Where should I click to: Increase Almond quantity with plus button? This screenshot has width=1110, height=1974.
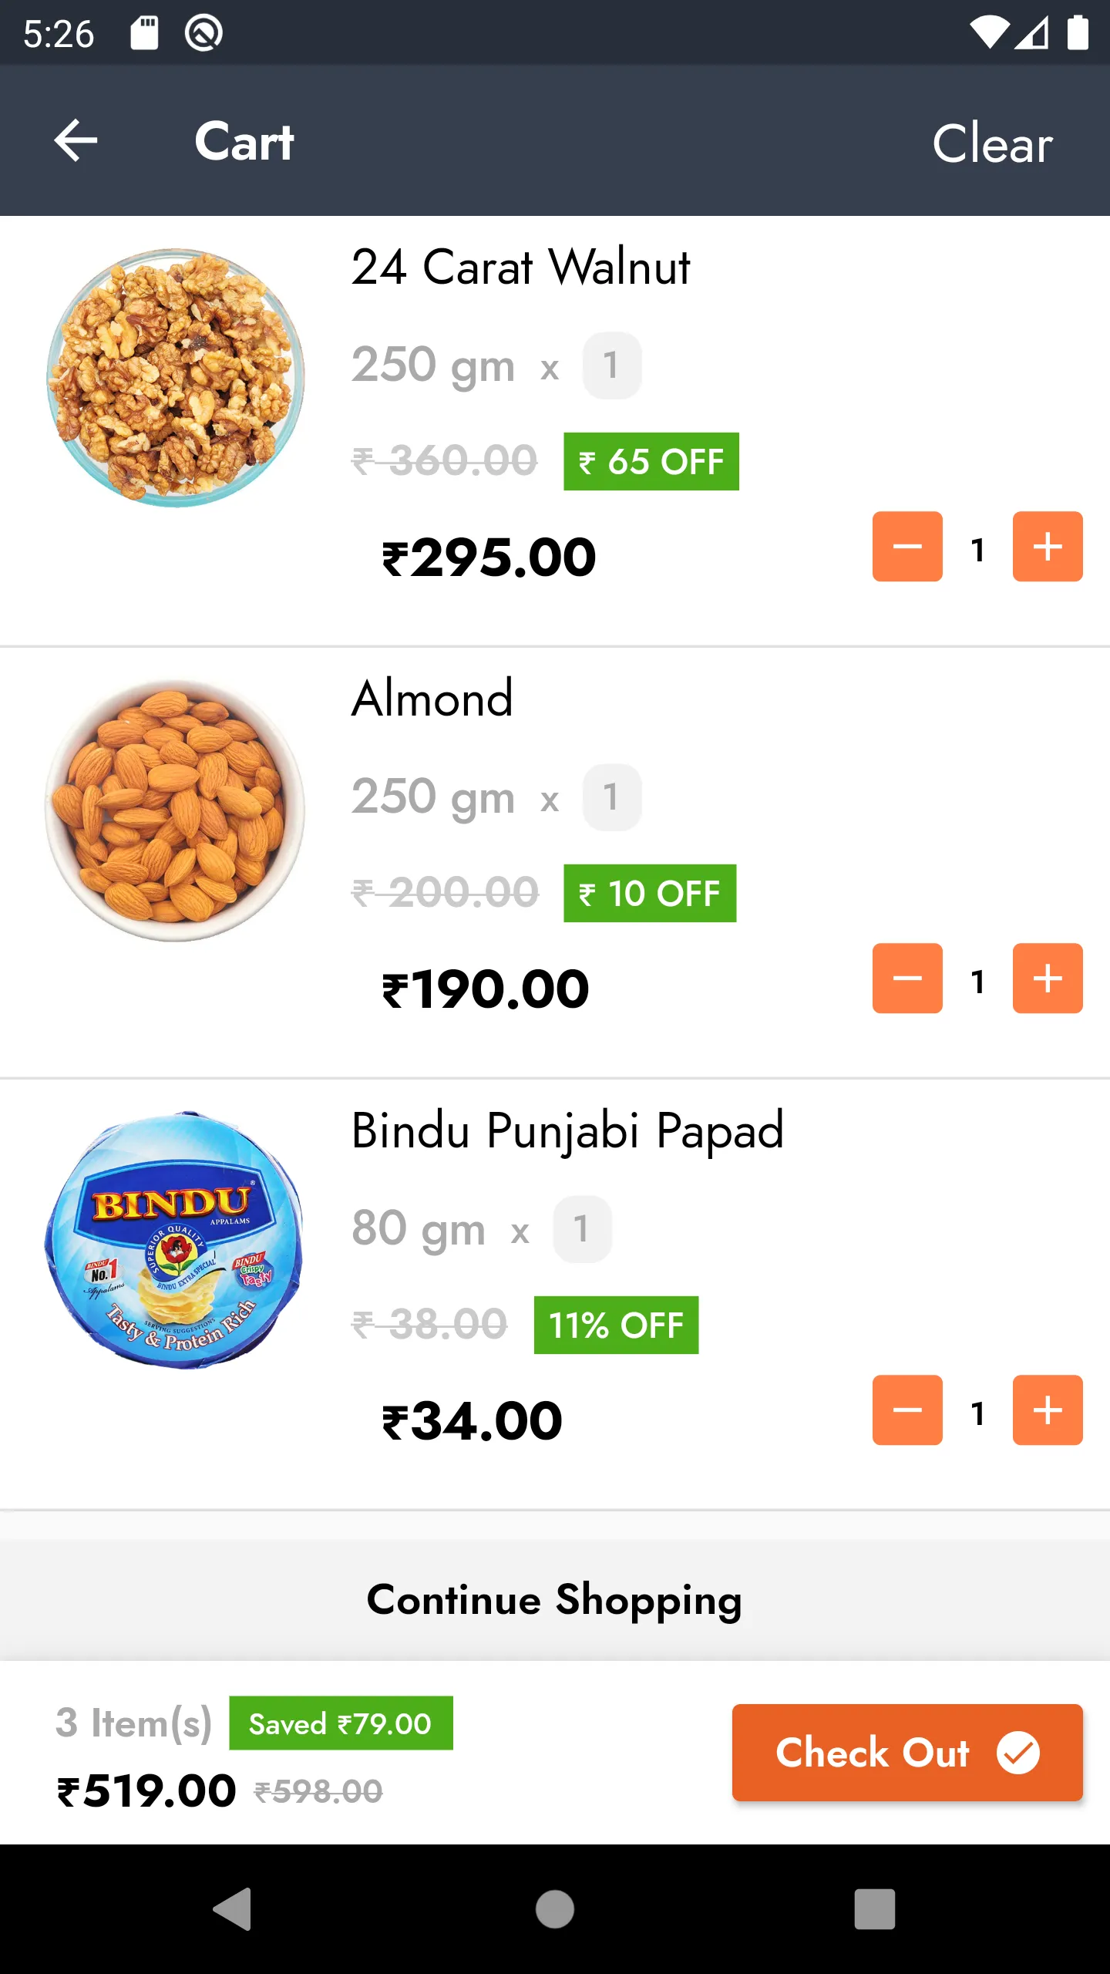pyautogui.click(x=1048, y=979)
